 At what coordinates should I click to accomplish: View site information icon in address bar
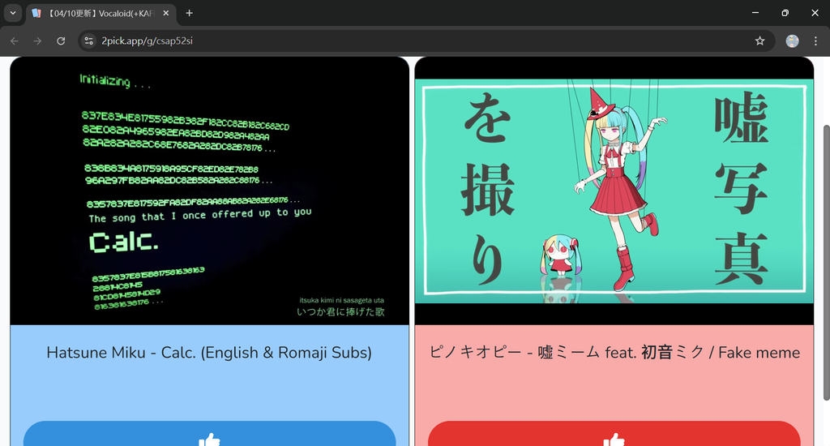click(x=89, y=41)
